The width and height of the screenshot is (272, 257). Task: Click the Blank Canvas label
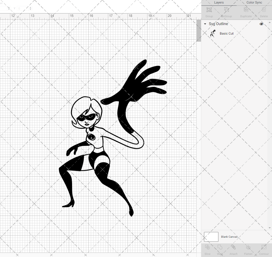coord(229,237)
